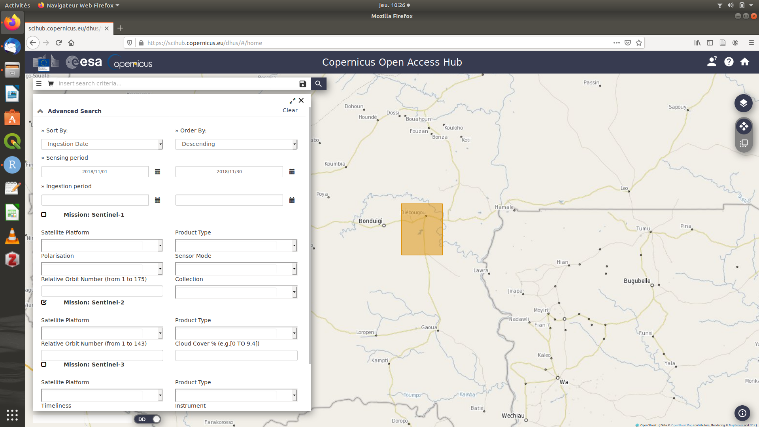
Task: Open user login profile icon
Action: pos(712,62)
